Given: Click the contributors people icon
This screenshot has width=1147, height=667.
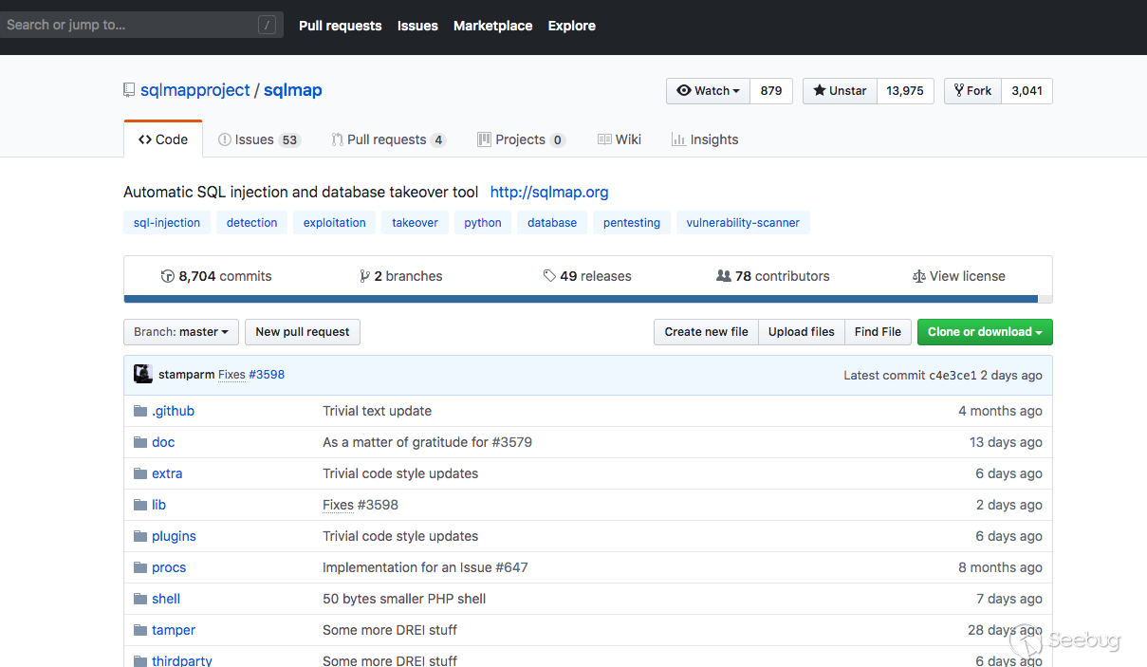Looking at the screenshot, I should coord(724,276).
